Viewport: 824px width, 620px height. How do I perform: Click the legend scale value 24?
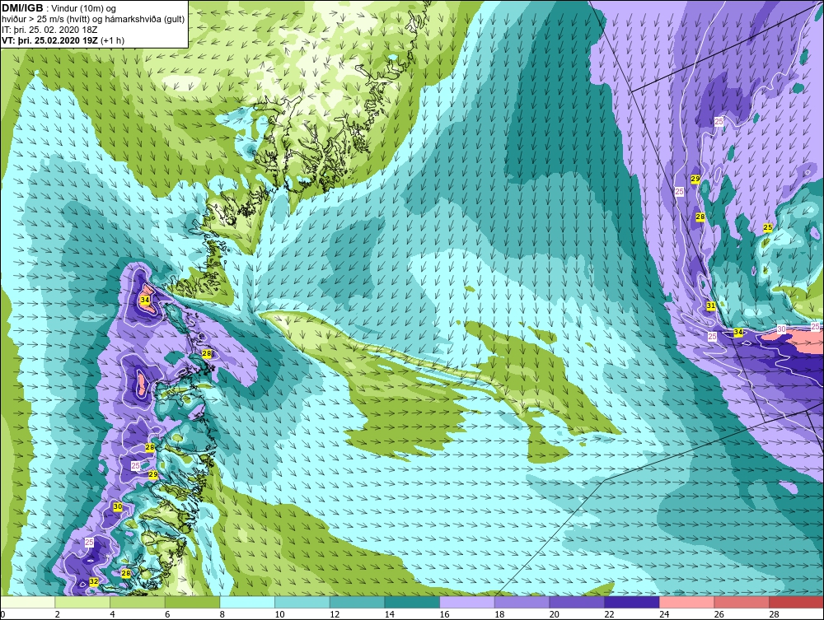(663, 614)
